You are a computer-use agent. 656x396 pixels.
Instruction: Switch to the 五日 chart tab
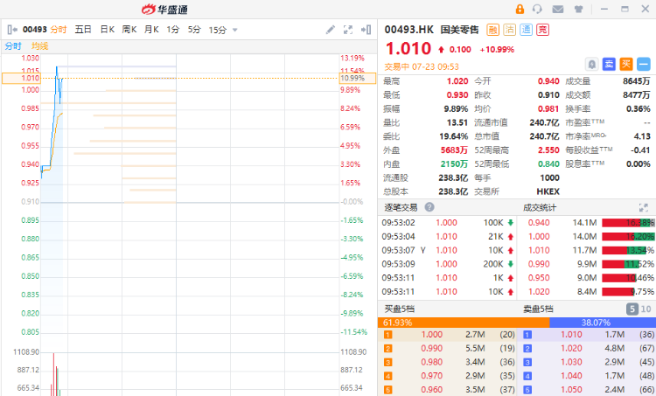[83, 30]
